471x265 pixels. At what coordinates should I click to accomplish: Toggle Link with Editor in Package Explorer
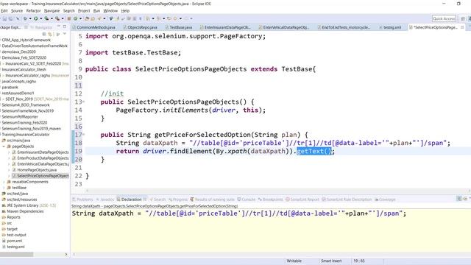point(50,35)
